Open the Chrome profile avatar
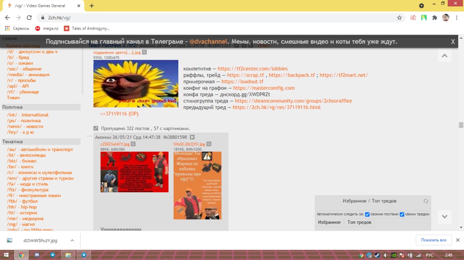 [x=446, y=17]
